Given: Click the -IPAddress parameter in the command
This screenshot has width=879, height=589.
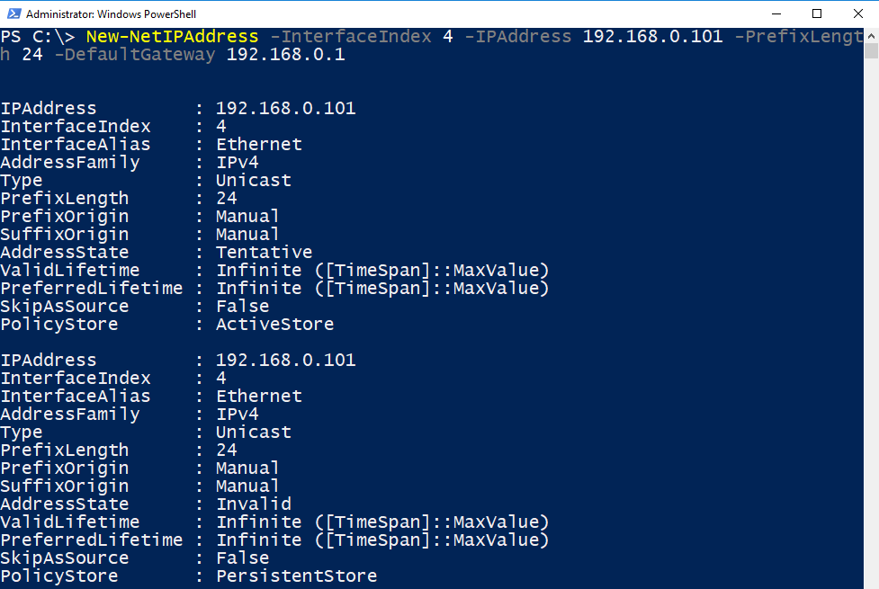Looking at the screenshot, I should click(517, 37).
